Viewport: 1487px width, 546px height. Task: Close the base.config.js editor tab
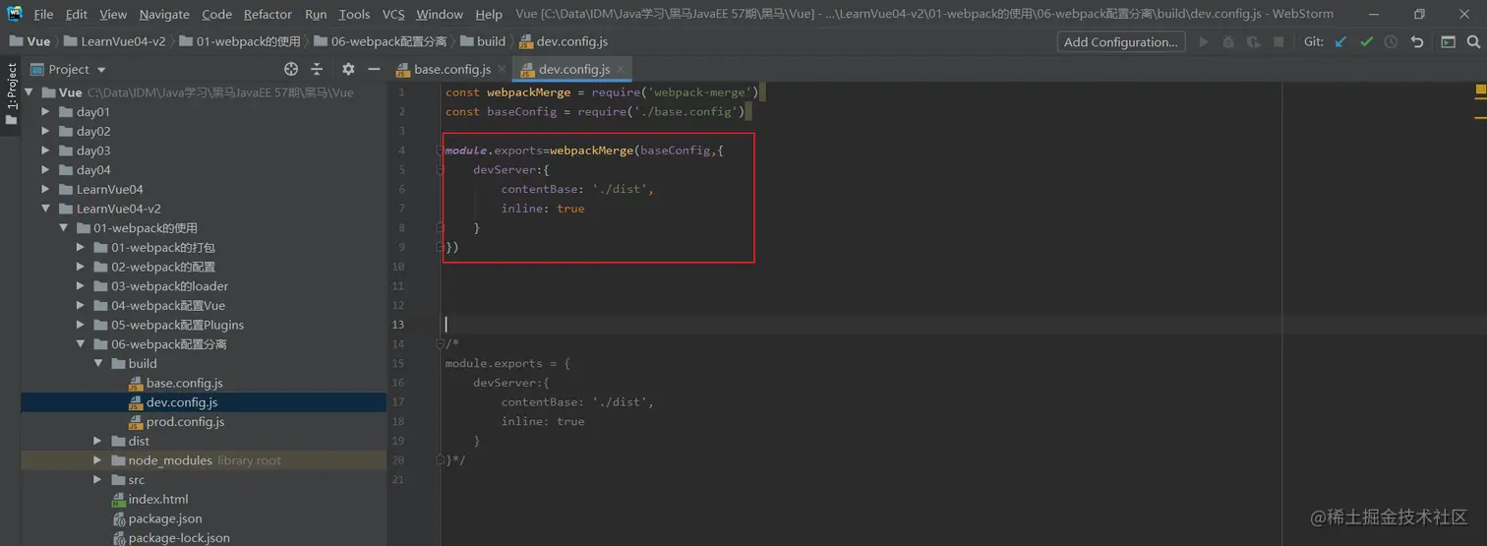tap(502, 69)
